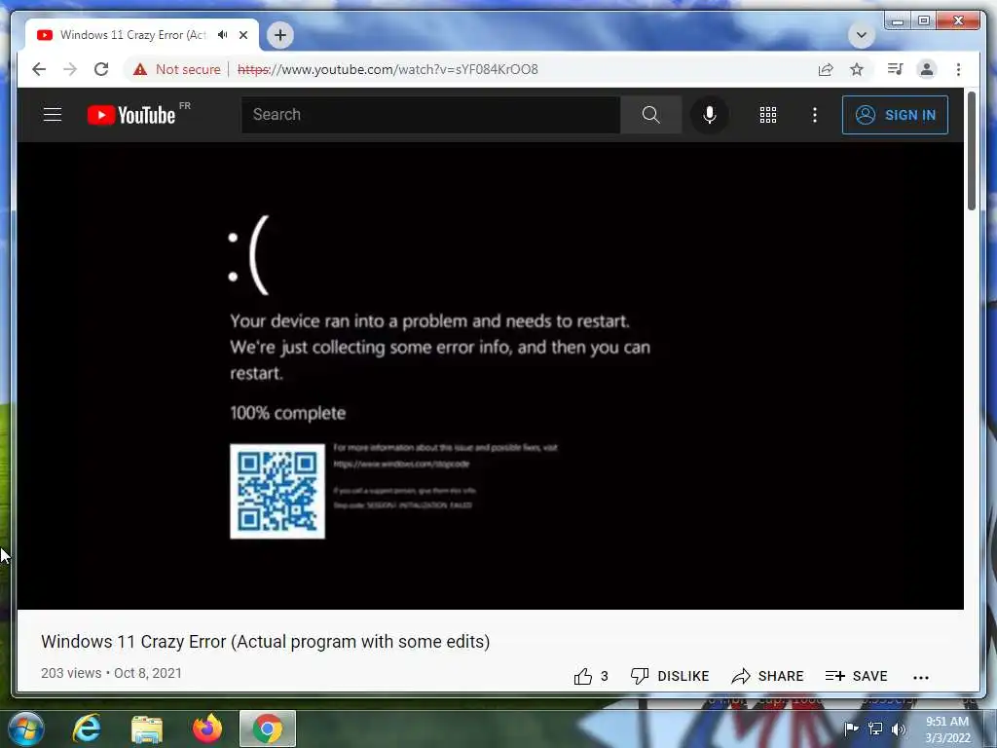Screen dimensions: 997x748
Task: Launch Internet Explorer from taskbar
Action: 87,729
